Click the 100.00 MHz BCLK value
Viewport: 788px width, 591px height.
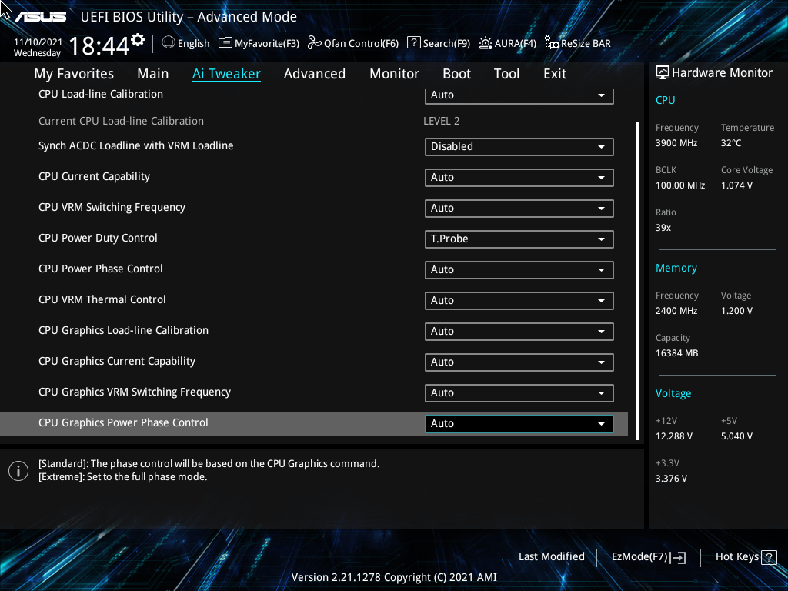click(680, 185)
